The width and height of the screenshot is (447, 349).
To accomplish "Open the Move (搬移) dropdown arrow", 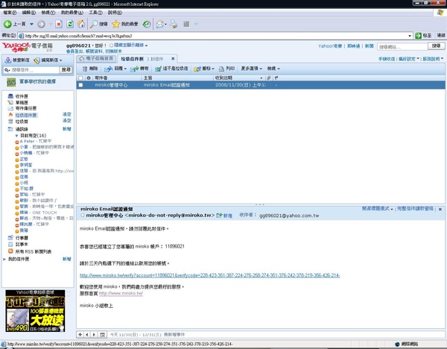I will click(212, 69).
